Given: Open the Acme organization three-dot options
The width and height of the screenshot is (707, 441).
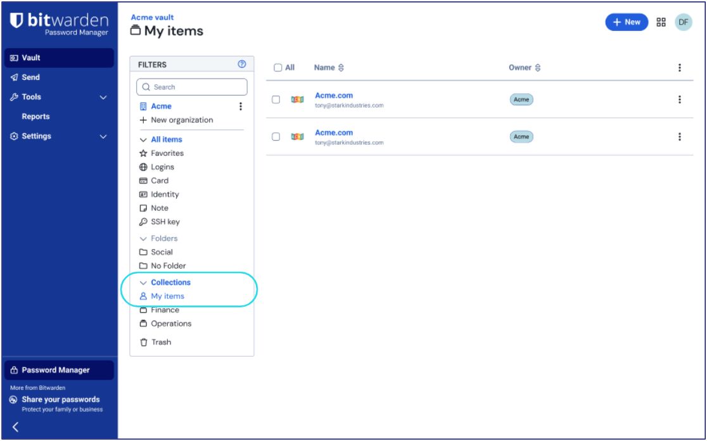Looking at the screenshot, I should [x=240, y=106].
